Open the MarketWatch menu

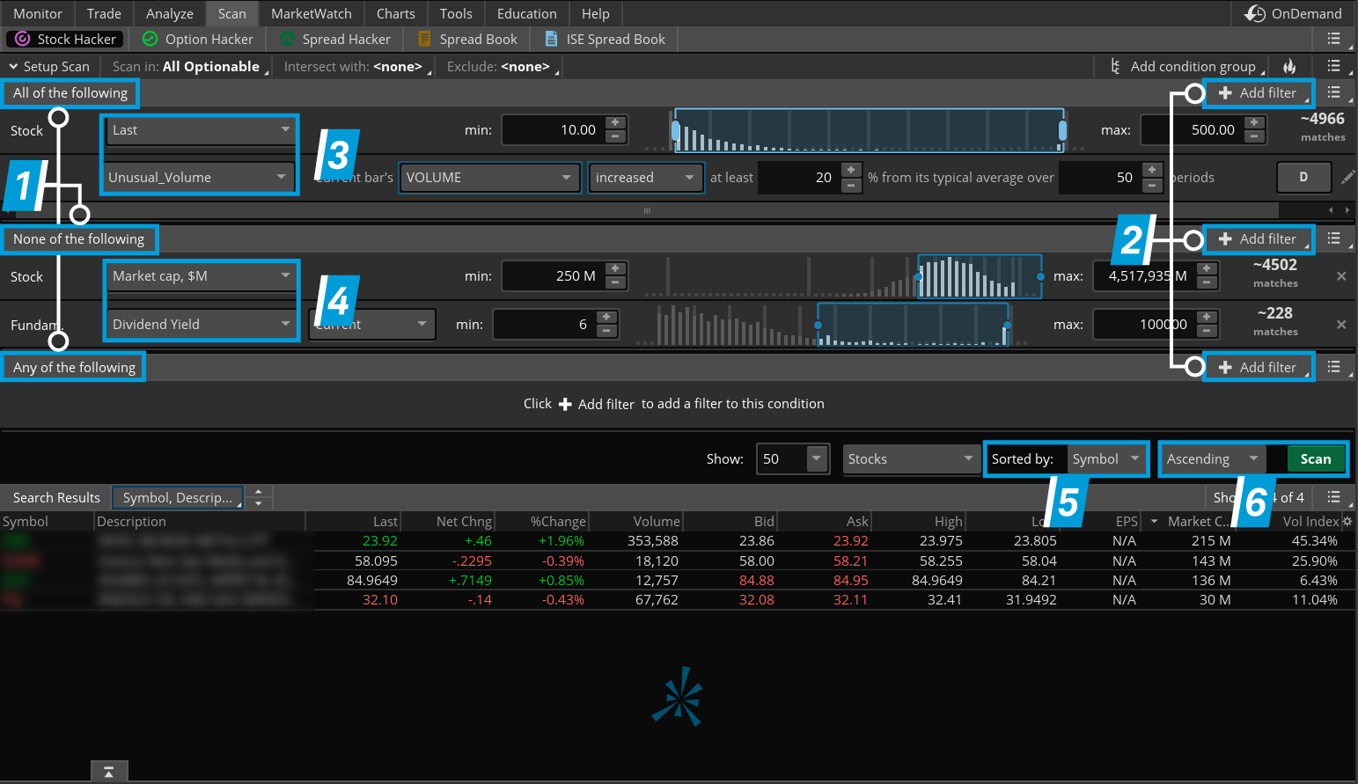[310, 13]
